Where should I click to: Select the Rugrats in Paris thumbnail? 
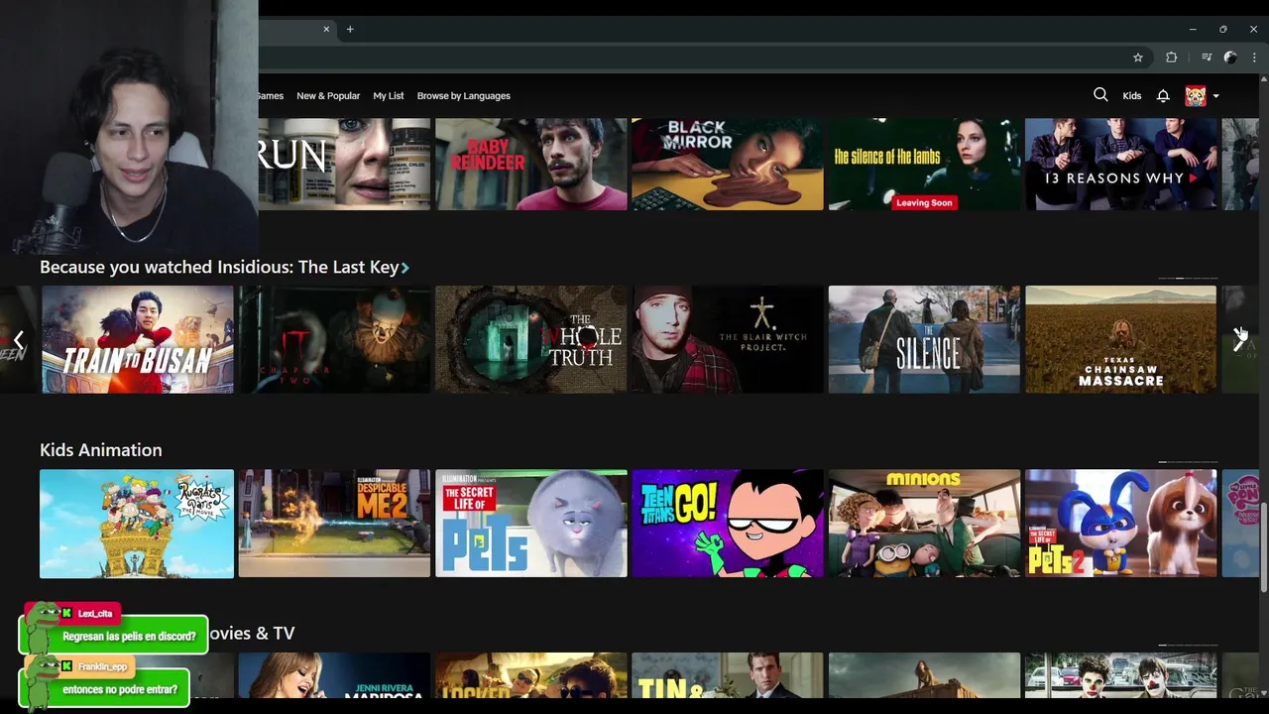pyautogui.click(x=137, y=524)
